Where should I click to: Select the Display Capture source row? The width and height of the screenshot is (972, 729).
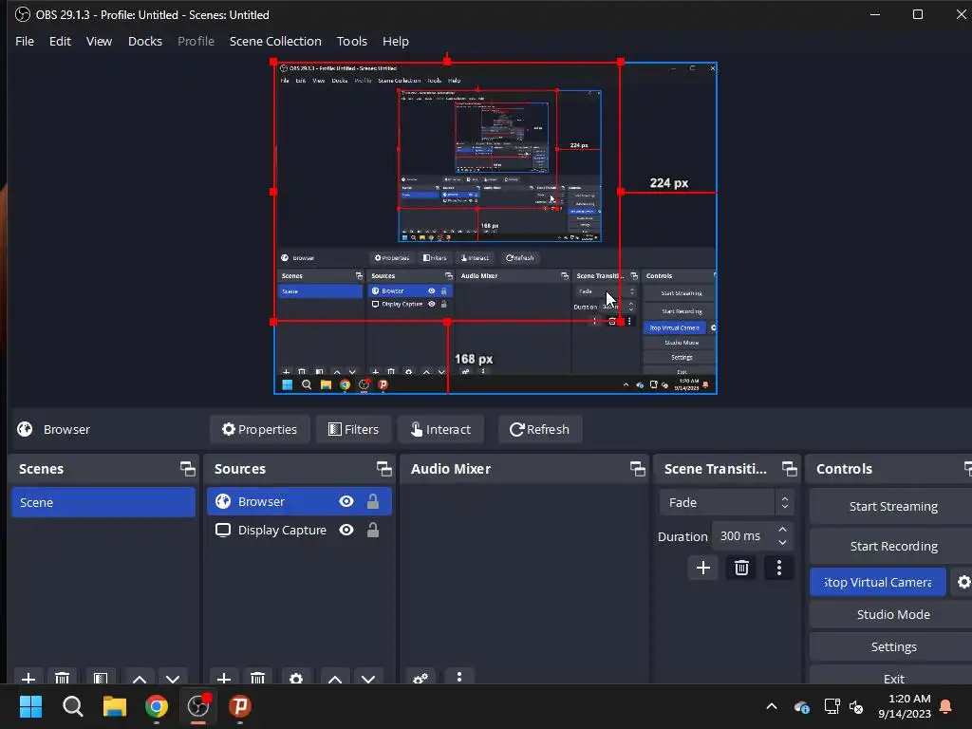click(299, 530)
